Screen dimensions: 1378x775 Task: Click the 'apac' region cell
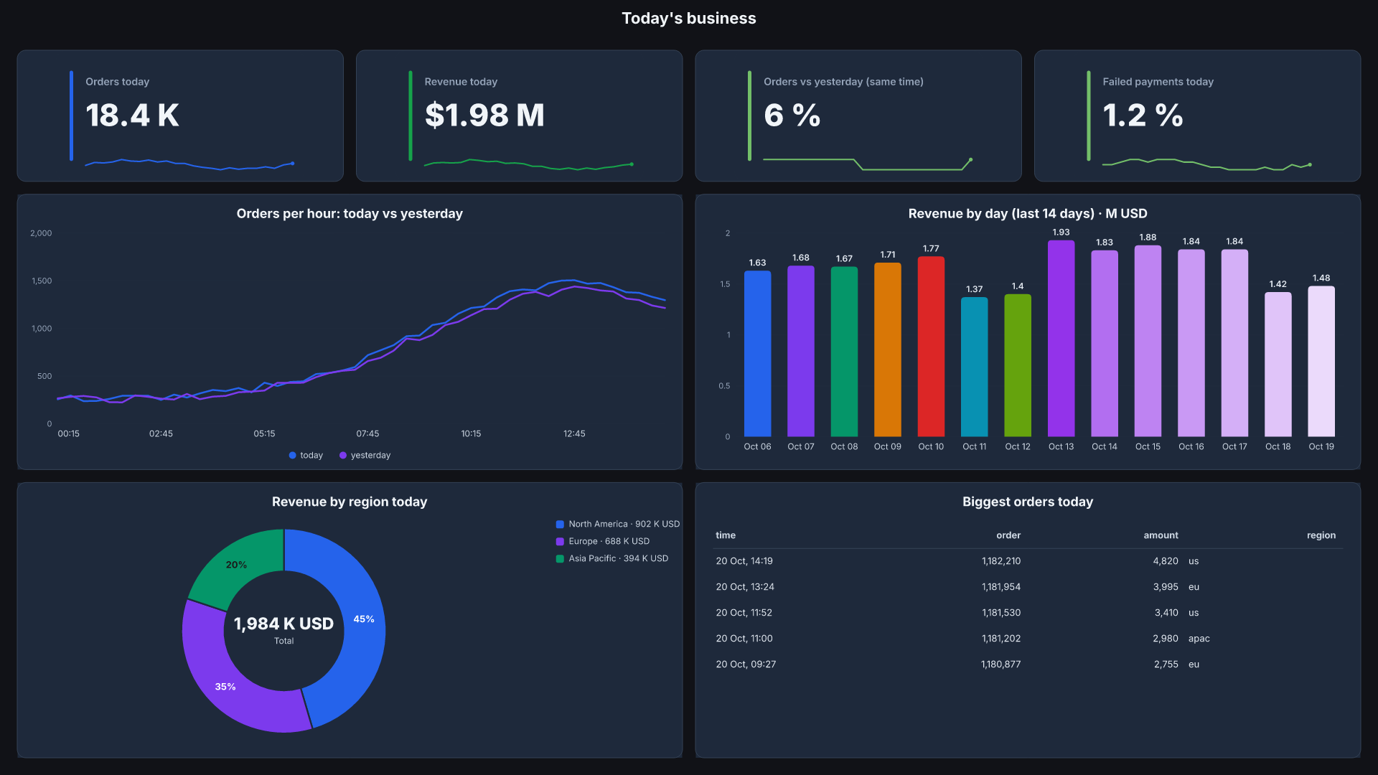[x=1199, y=639]
